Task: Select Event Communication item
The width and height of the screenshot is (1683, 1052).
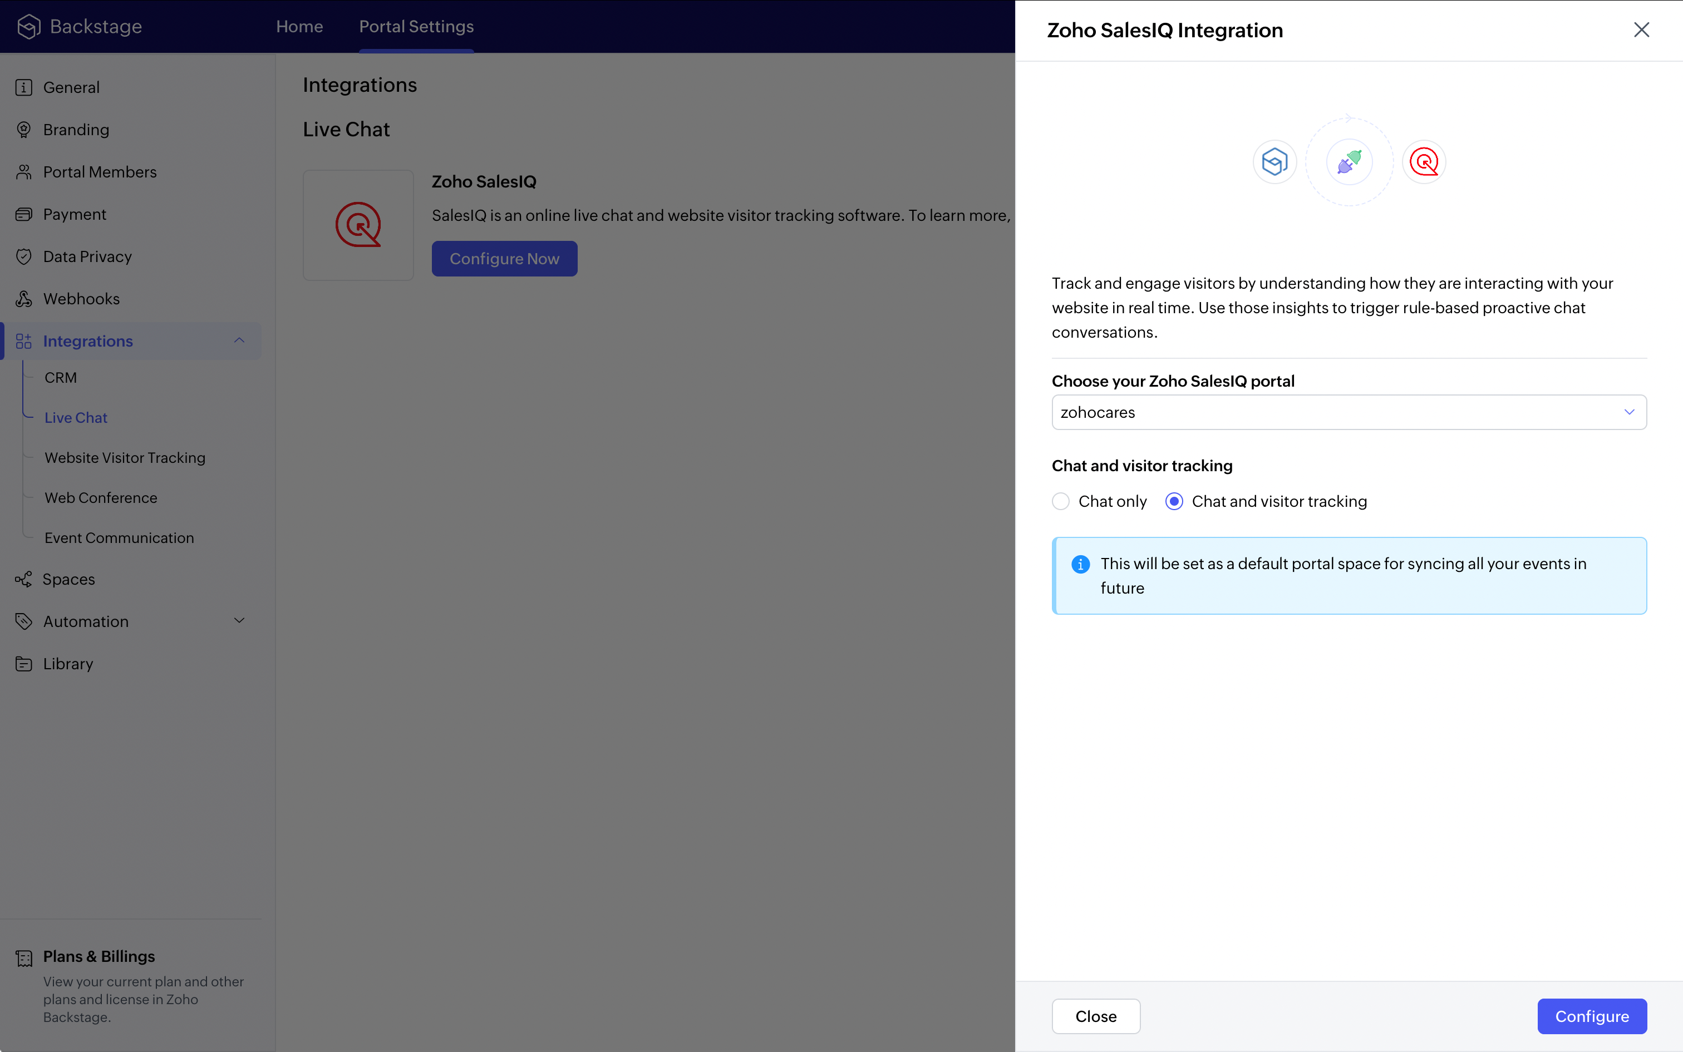Action: point(119,538)
